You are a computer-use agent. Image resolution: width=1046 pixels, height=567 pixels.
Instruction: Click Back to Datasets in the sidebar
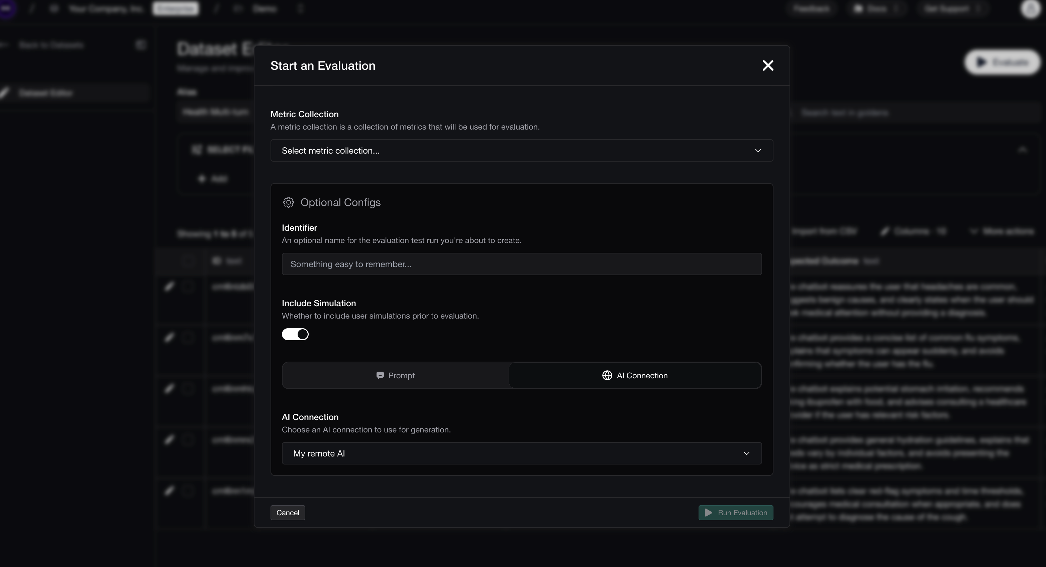pos(51,45)
